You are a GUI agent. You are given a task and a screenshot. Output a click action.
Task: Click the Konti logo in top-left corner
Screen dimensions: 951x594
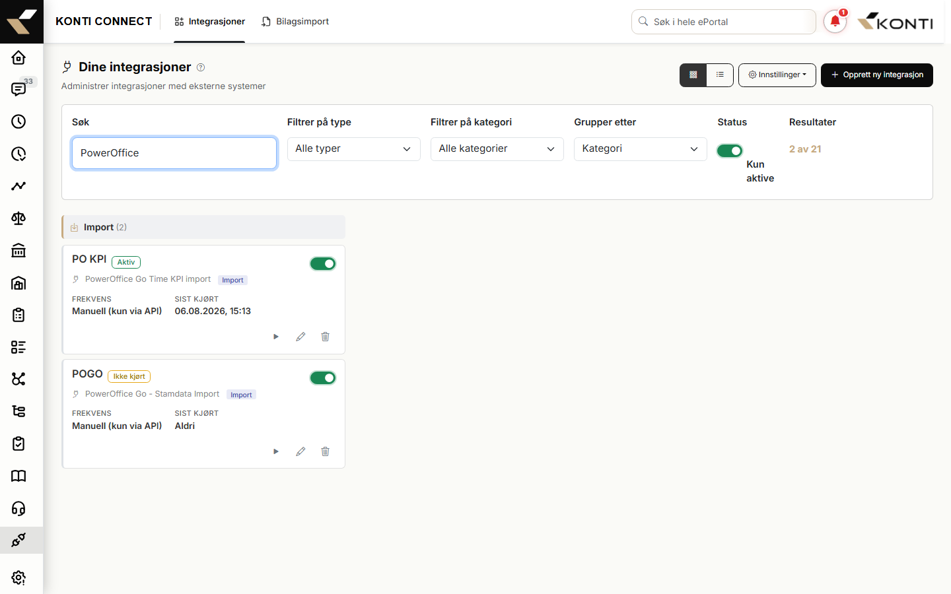(x=22, y=22)
